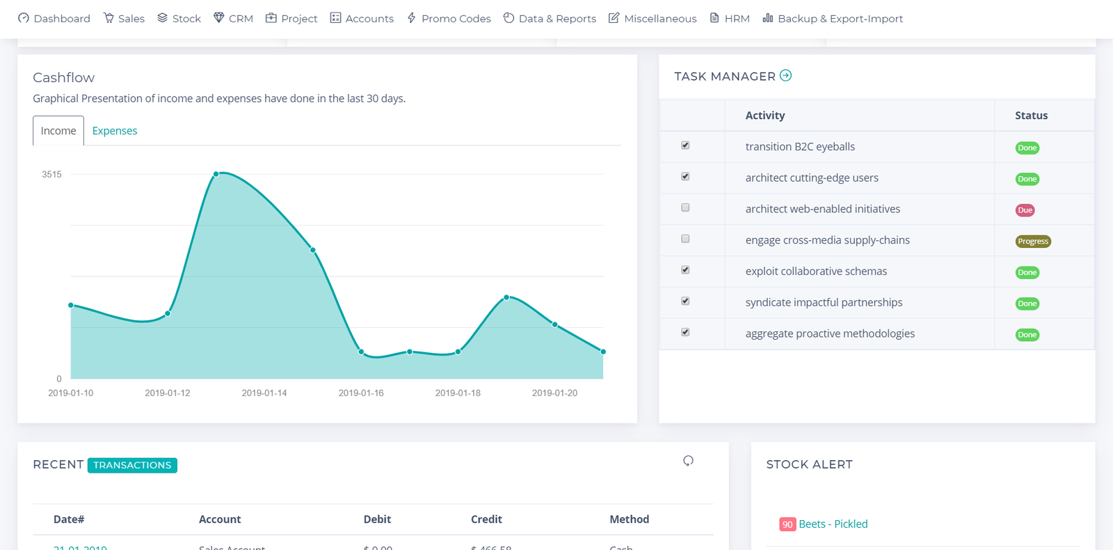Select the Income tab

[x=58, y=131]
